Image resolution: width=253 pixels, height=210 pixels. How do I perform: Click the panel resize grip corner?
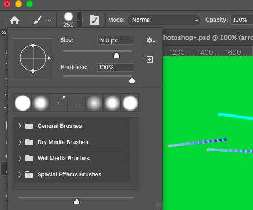click(158, 206)
